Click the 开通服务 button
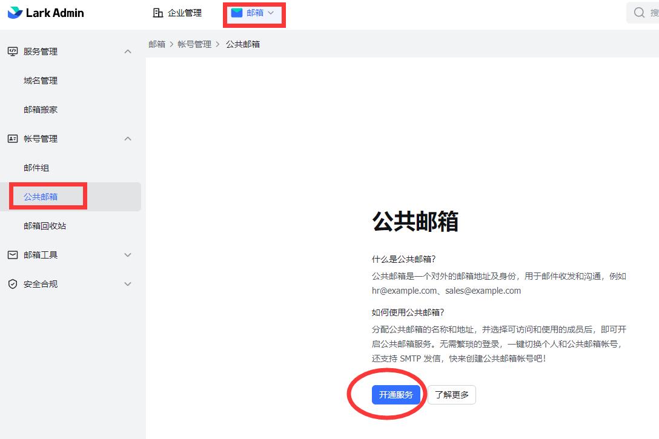The height and width of the screenshot is (439, 659). click(396, 394)
